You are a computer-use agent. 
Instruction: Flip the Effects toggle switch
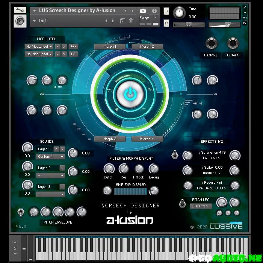pos(175,154)
